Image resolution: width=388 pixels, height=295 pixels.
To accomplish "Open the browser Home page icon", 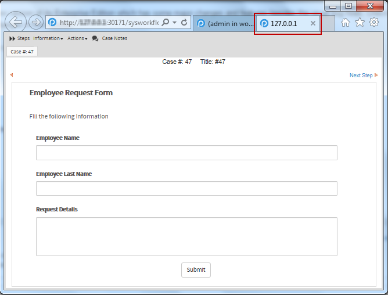I will (346, 23).
